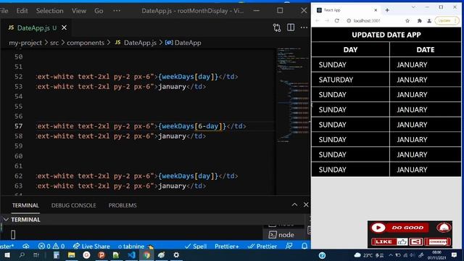
Task: Open feedback icon in status bar
Action: pyautogui.click(x=289, y=246)
